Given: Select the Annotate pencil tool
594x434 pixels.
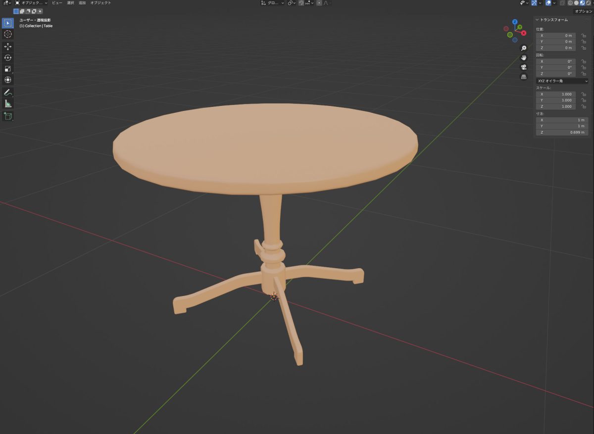Looking at the screenshot, I should point(8,93).
